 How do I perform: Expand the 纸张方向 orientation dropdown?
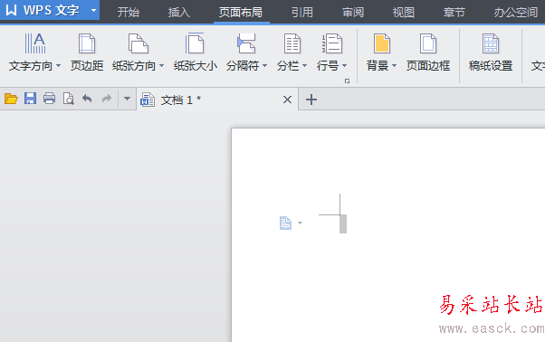[x=162, y=66]
